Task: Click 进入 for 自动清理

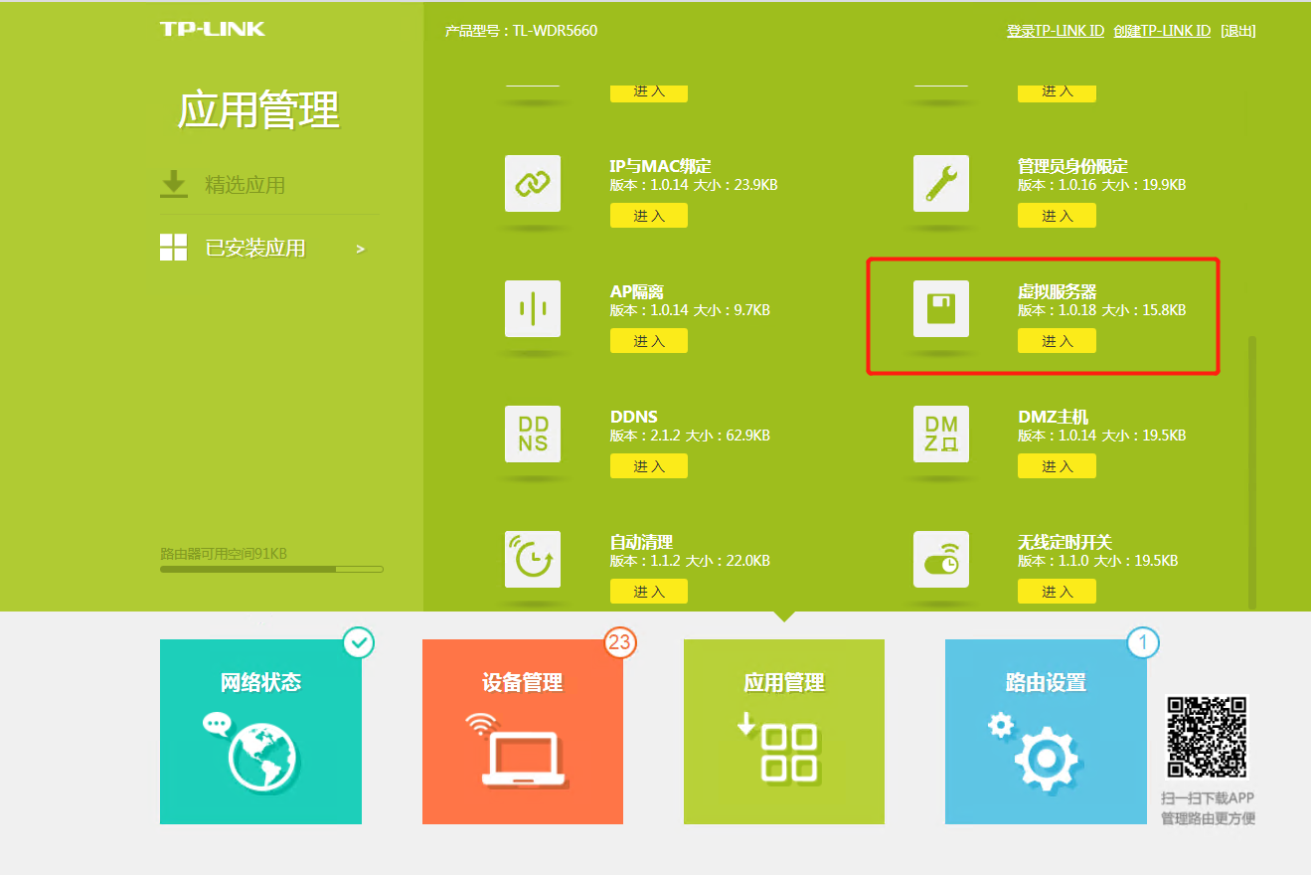Action: pos(649,592)
